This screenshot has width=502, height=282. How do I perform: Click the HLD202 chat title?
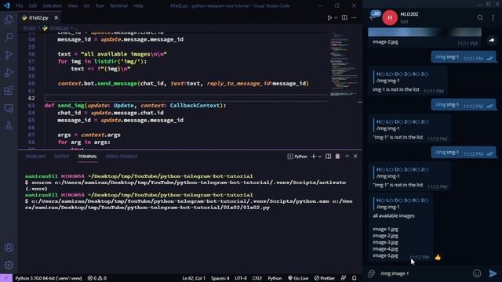click(x=409, y=14)
